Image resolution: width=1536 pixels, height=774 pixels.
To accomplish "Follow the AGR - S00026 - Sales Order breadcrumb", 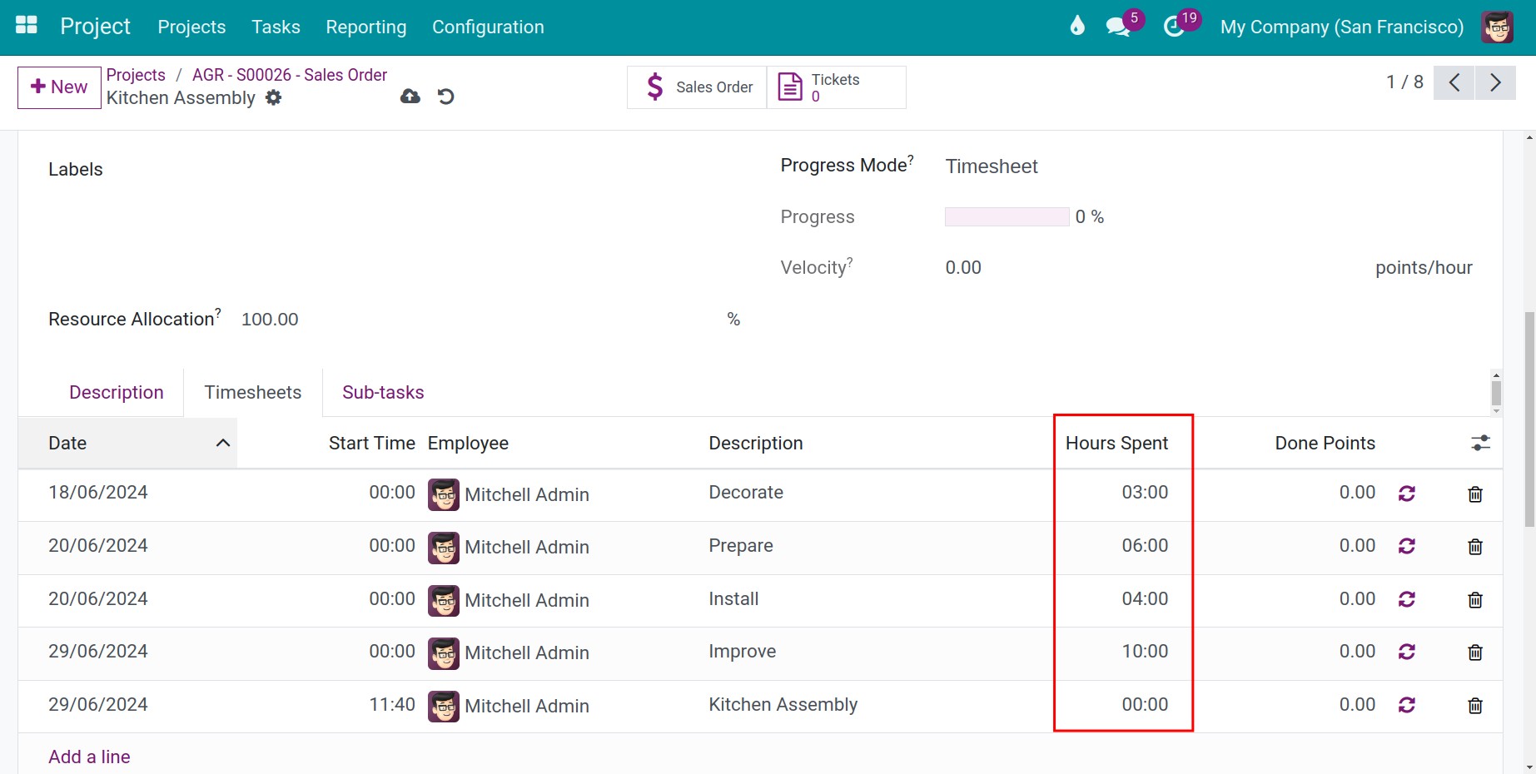I will coord(290,75).
